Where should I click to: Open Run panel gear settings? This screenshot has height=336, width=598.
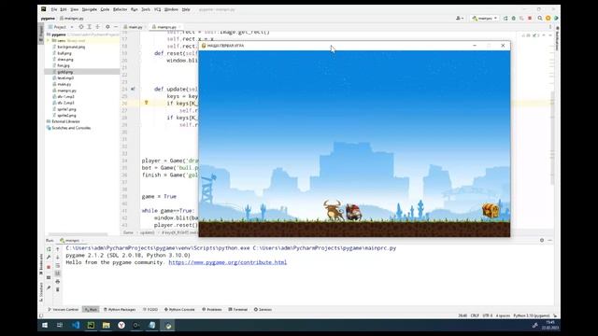coord(542,241)
